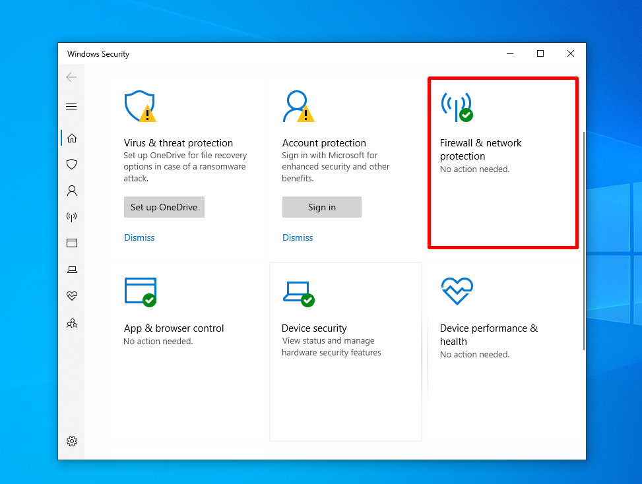Image resolution: width=642 pixels, height=484 pixels.
Task: Click the large laptop check icon
Action: coord(298,293)
